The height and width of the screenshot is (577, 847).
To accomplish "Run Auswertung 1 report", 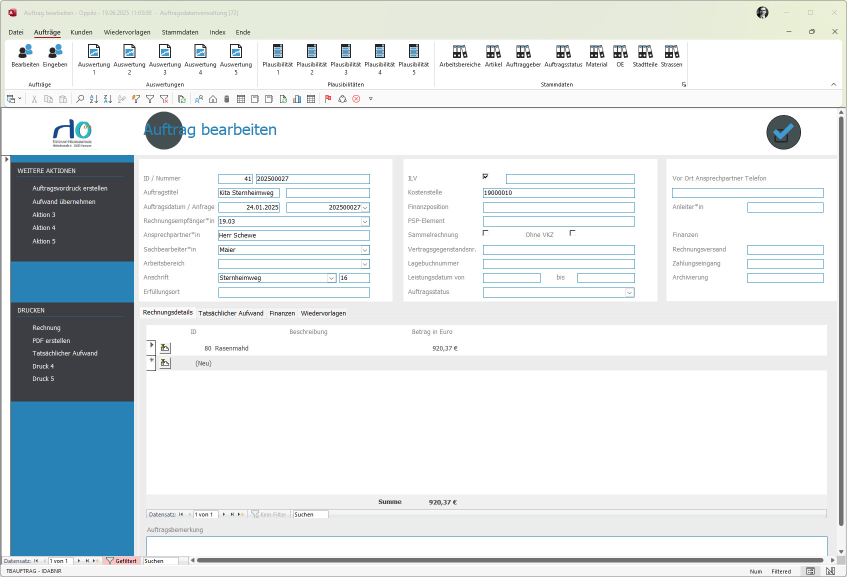I will (x=94, y=59).
